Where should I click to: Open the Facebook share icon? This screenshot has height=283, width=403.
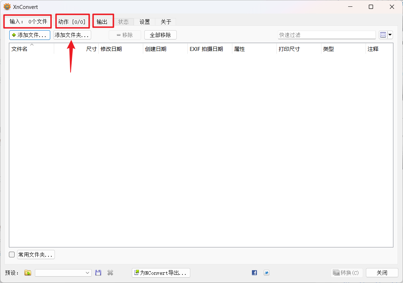click(254, 273)
